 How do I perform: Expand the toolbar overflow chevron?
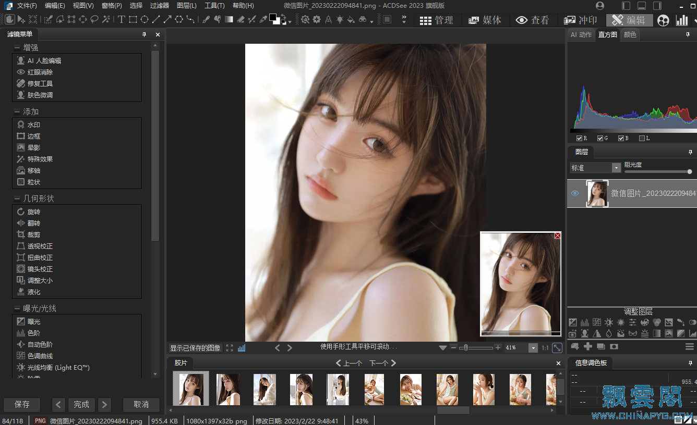click(404, 20)
